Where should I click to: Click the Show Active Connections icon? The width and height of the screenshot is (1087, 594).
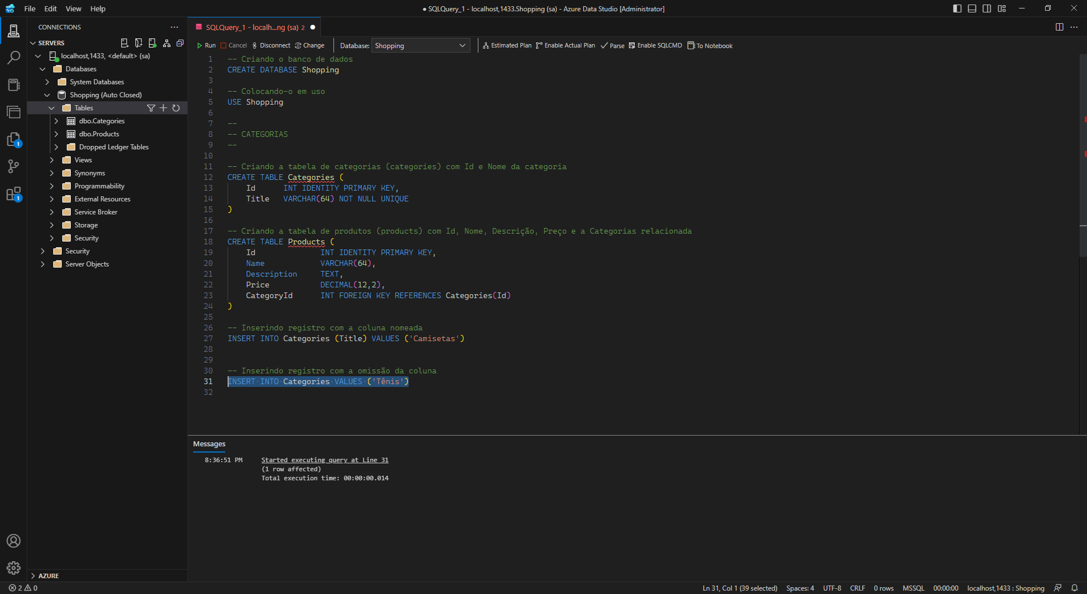coord(152,43)
